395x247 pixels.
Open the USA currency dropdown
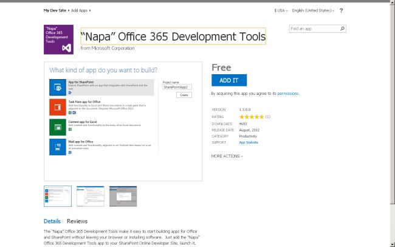click(x=281, y=10)
